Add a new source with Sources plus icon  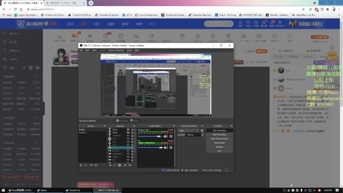click(110, 165)
